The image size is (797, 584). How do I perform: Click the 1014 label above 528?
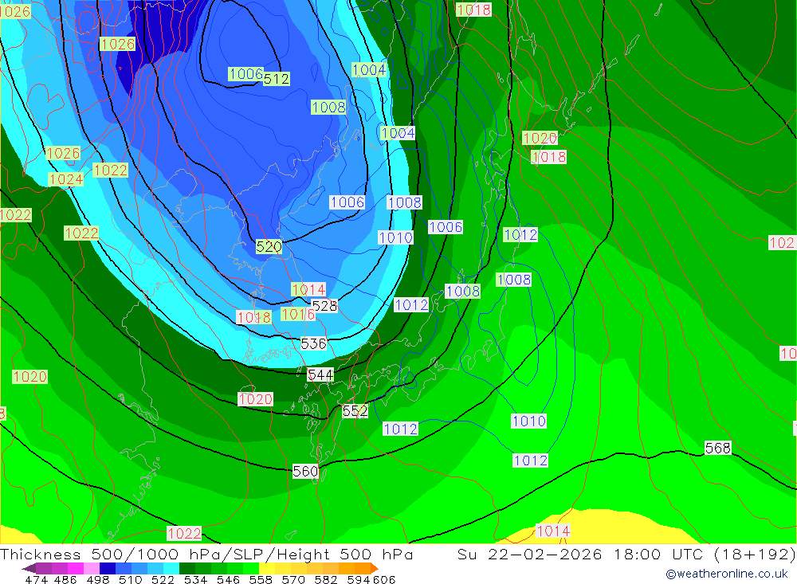[308, 289]
